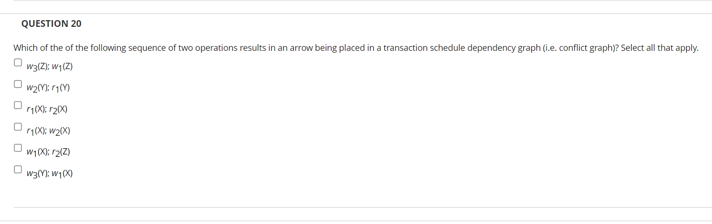Click the r1(X); w2(X) answer label text
This screenshot has height=224, width=712.
[49, 131]
